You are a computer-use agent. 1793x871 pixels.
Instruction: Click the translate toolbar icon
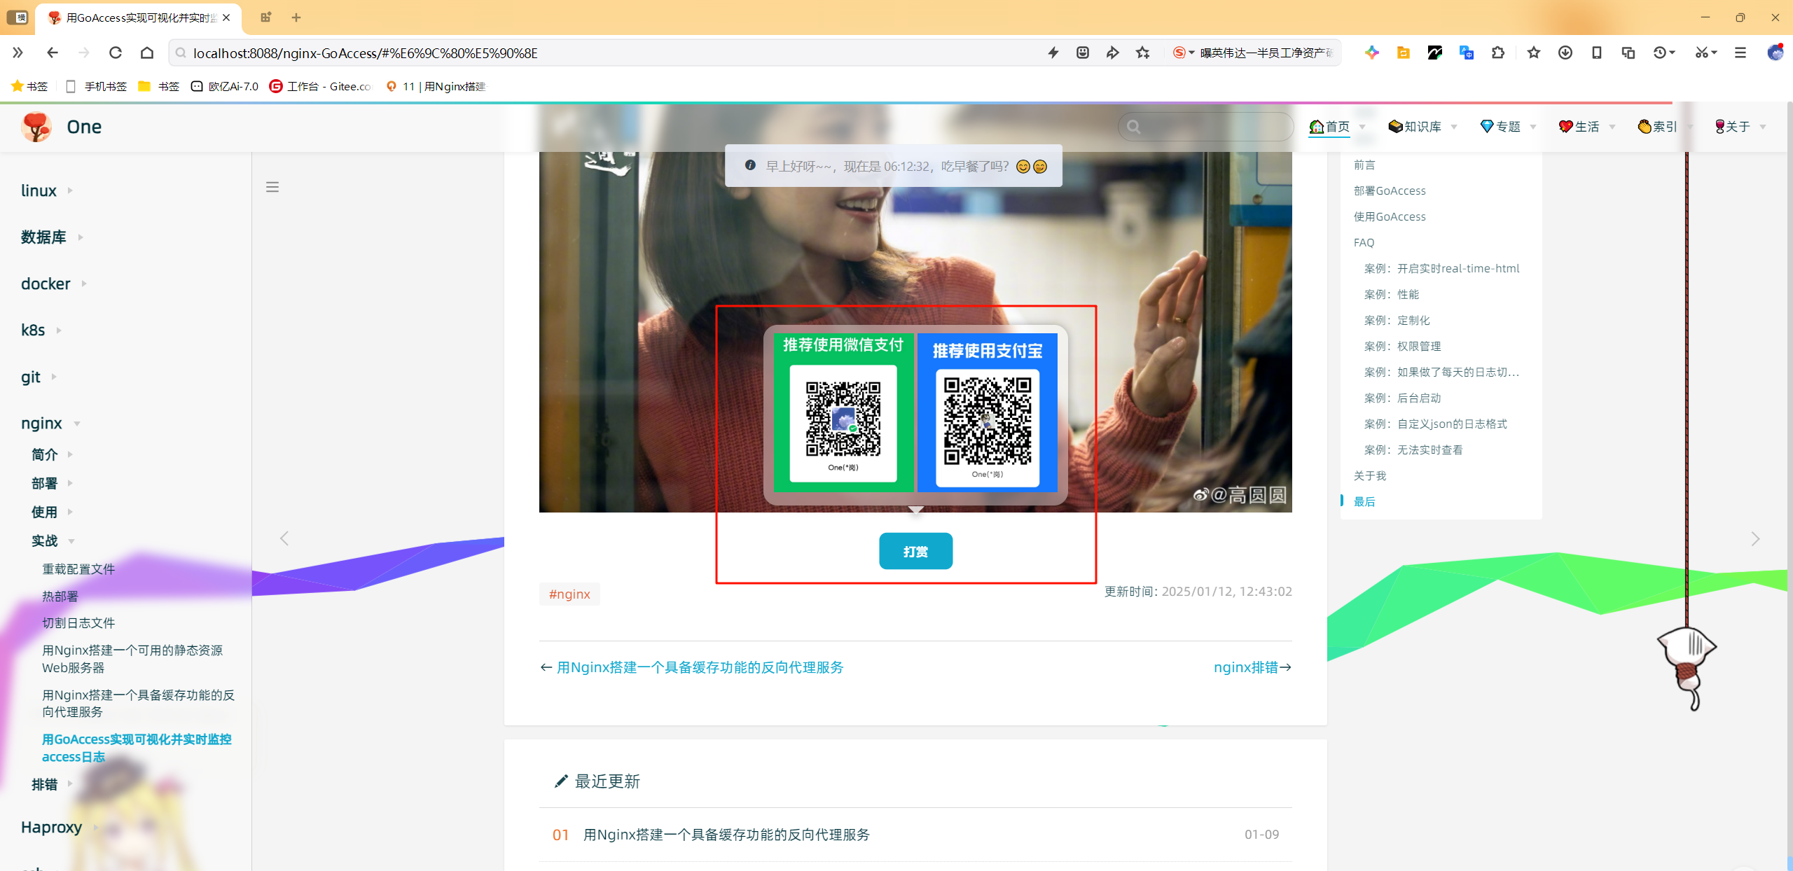1467,53
